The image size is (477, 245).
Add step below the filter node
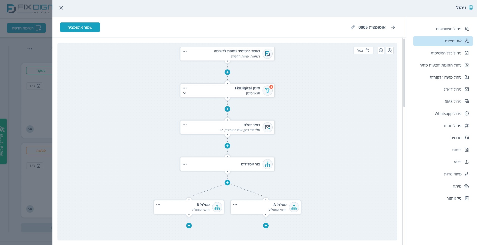pos(227,109)
